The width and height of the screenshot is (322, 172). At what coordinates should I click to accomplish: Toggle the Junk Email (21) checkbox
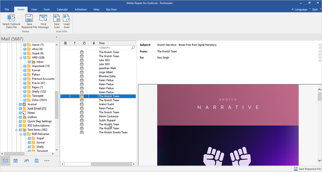click(x=20, y=109)
